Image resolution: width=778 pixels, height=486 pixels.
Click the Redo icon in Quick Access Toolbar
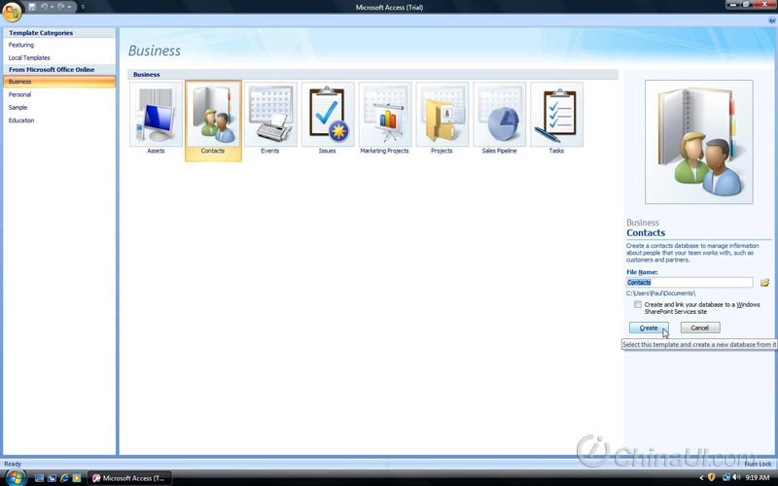(x=60, y=7)
